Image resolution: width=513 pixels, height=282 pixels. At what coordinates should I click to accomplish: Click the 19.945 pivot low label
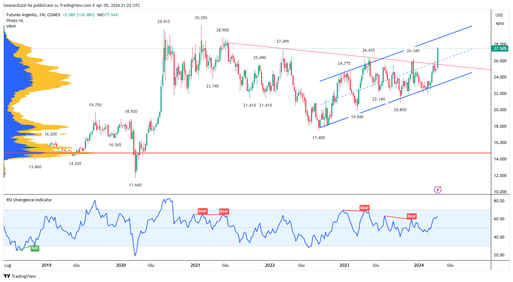[x=357, y=117]
